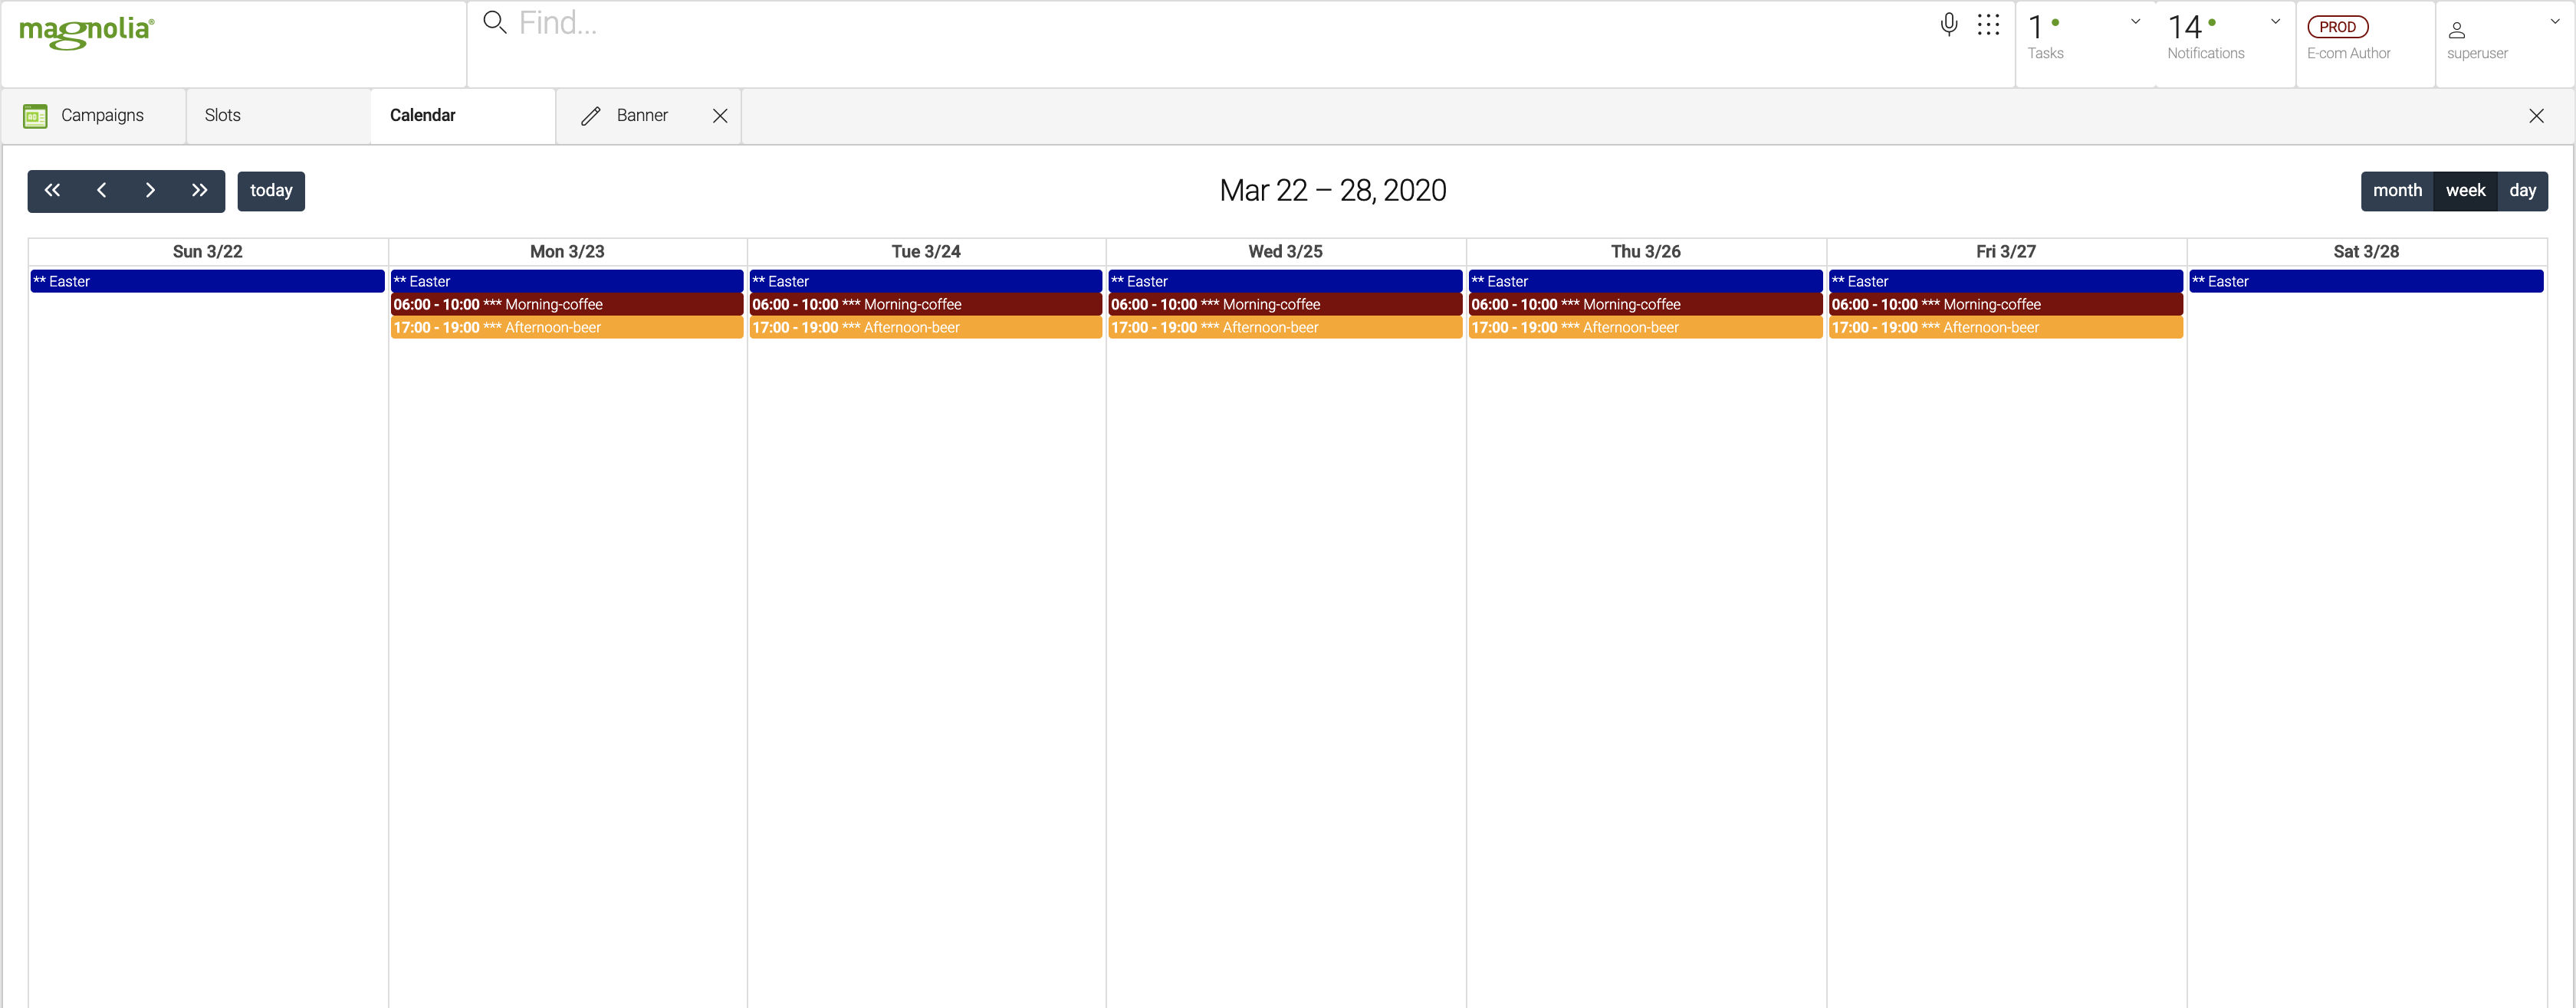Screen dimensions: 2576x1008
Task: Click the Magnolia logo icon
Action: tap(90, 30)
